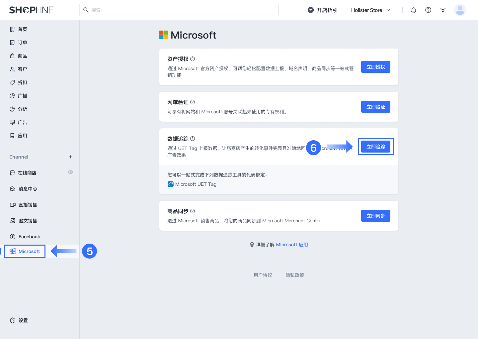The width and height of the screenshot is (478, 339).
Task: Click the 立即同步 button
Action: [376, 216]
